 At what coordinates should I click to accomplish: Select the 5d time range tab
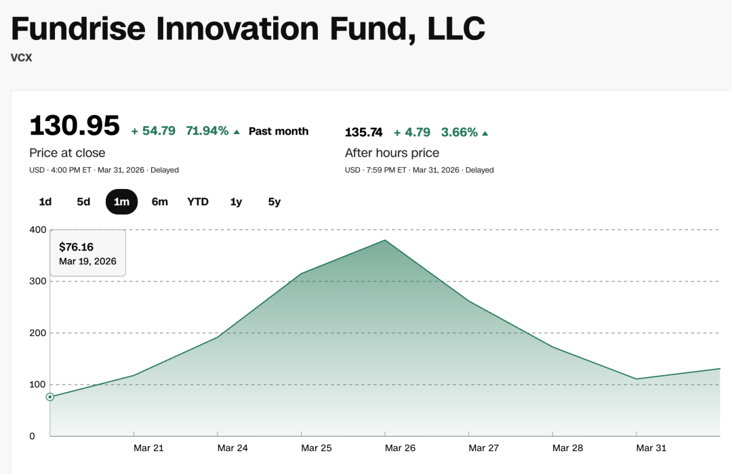pos(83,202)
